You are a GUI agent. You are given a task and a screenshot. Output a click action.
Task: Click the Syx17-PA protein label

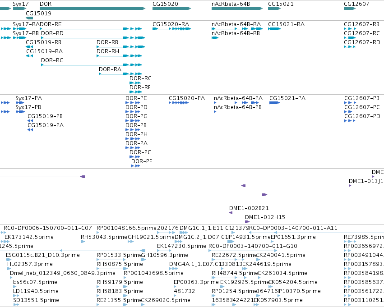tap(28, 98)
